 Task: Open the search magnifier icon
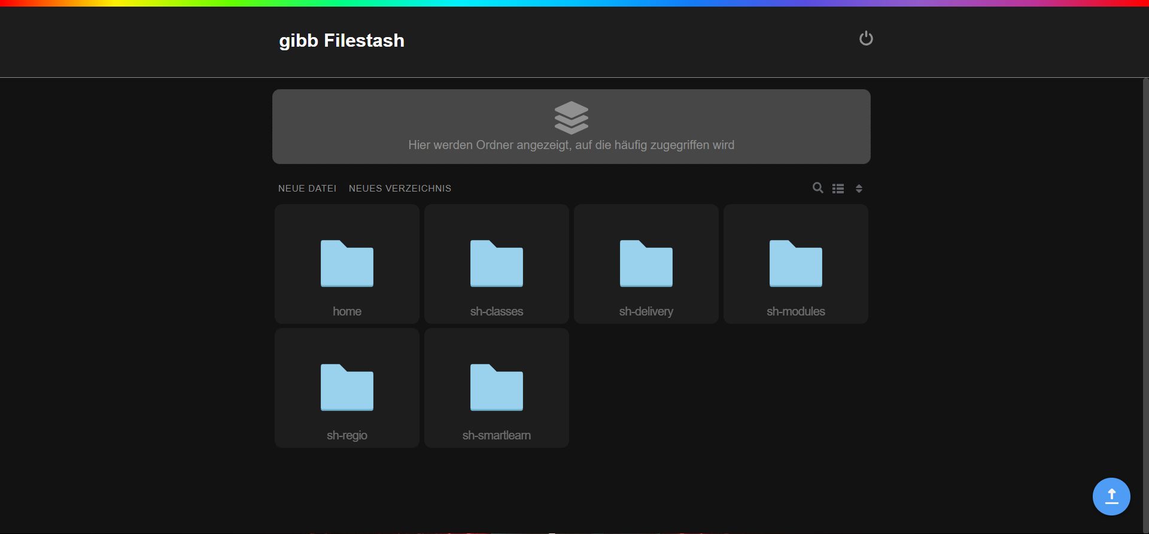817,188
